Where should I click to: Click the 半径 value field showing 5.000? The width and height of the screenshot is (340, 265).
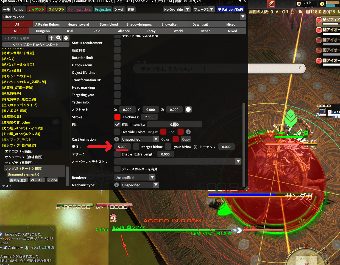pyautogui.click(x=122, y=147)
